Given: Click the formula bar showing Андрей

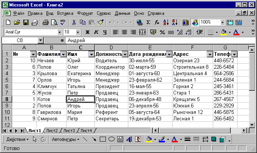Looking at the screenshot, I should (x=160, y=40).
